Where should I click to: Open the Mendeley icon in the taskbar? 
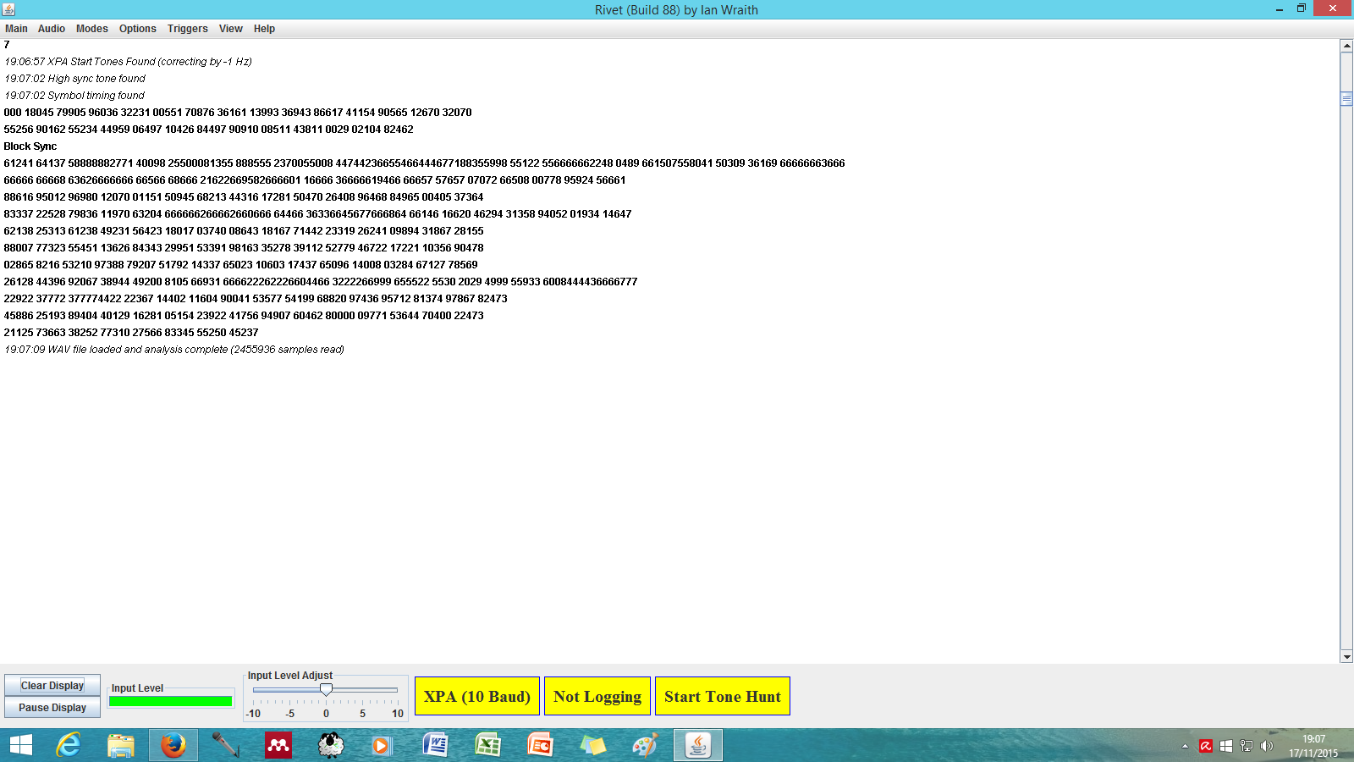tap(278, 745)
